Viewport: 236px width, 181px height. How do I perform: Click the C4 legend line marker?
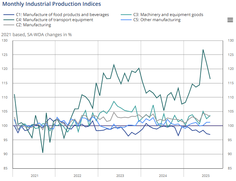[9, 20]
